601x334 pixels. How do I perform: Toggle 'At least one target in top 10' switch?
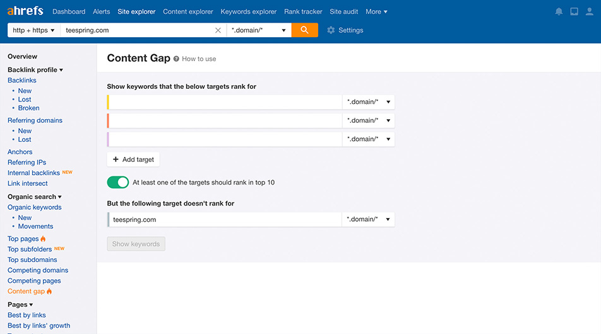[118, 182]
